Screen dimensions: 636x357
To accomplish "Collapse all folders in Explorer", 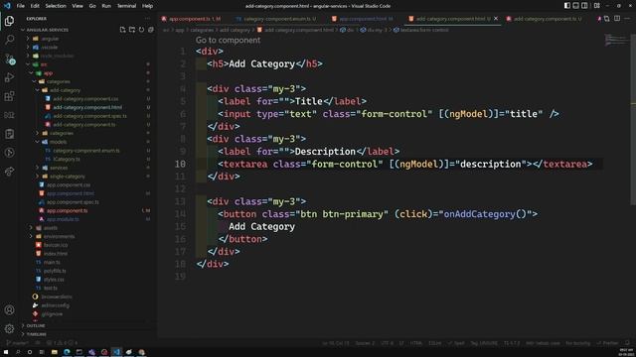I will pos(150,30).
